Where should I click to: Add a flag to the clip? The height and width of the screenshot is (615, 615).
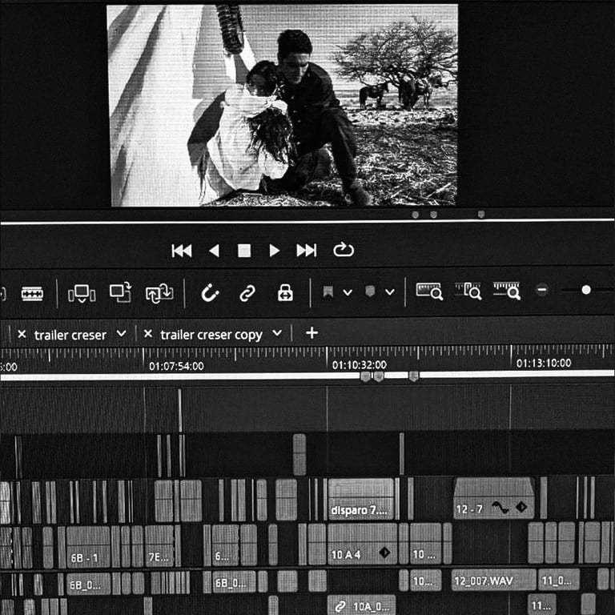tap(328, 291)
